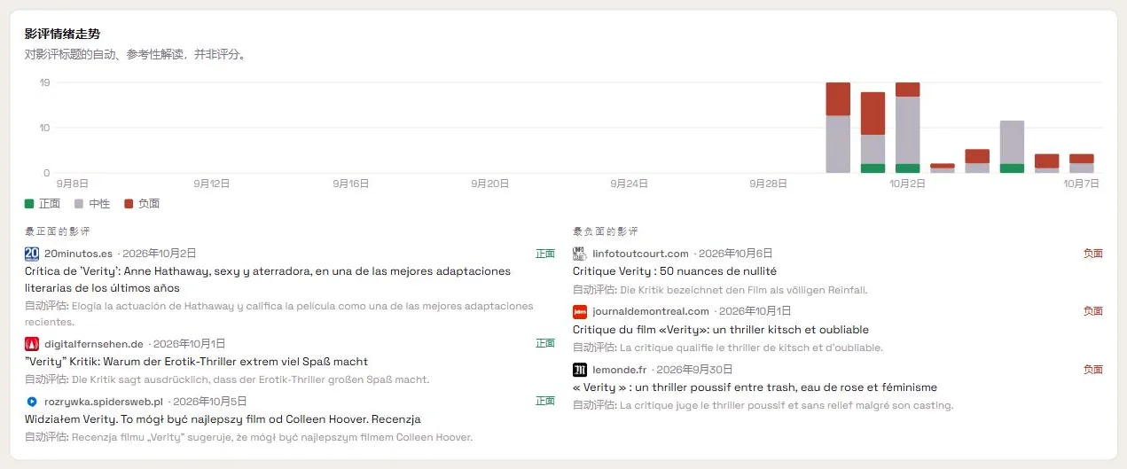Click the 10月7日 axis label
1127x469 pixels.
coord(1081,184)
